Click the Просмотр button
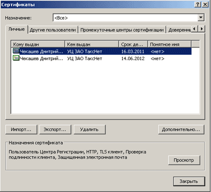Image resolution: width=211 pixels, height=192 pixels. pyautogui.click(x=184, y=160)
